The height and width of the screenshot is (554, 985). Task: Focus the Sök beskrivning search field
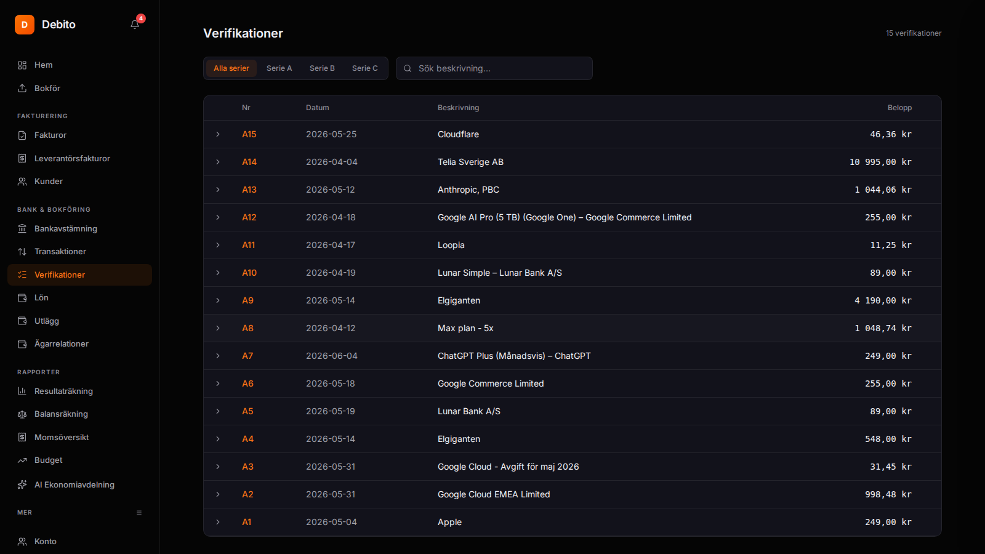point(494,68)
